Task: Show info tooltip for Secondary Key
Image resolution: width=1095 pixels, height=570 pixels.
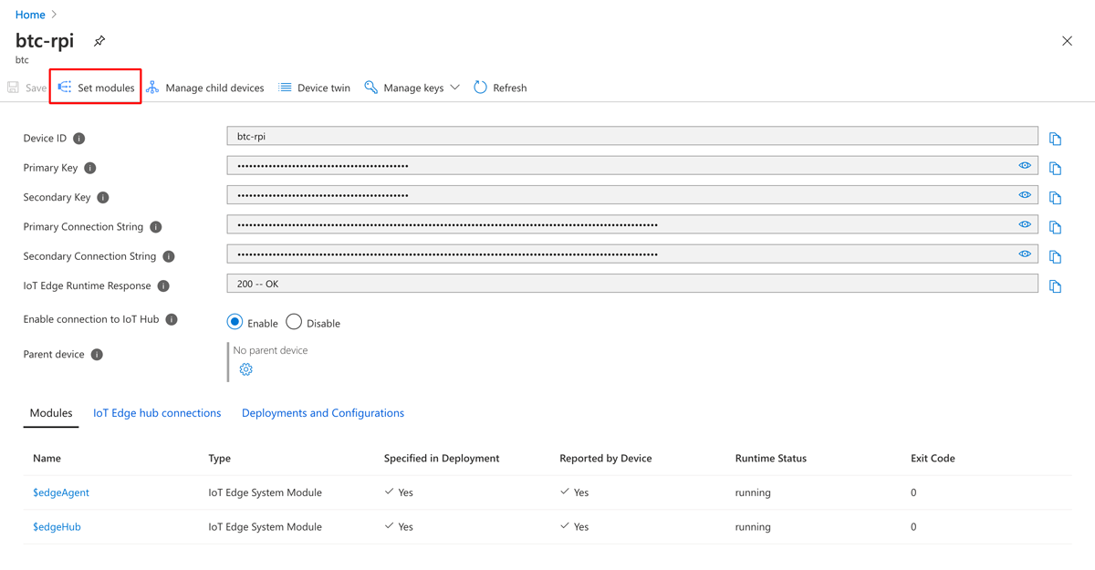Action: [103, 197]
